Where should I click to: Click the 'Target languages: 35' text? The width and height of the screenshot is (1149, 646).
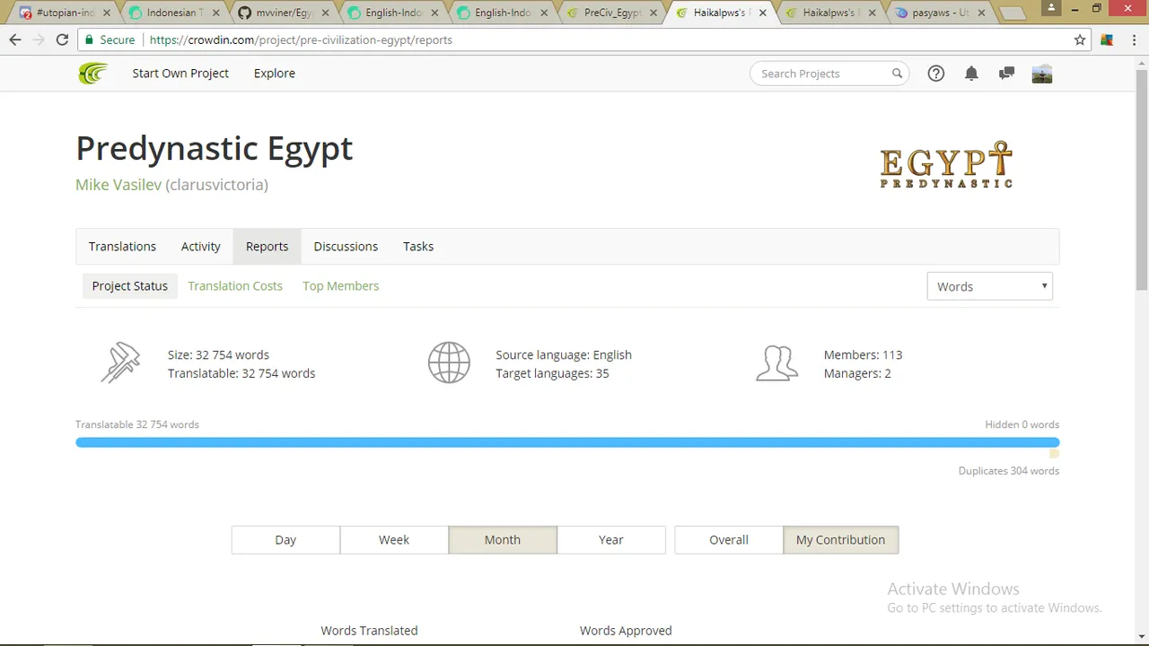point(552,373)
